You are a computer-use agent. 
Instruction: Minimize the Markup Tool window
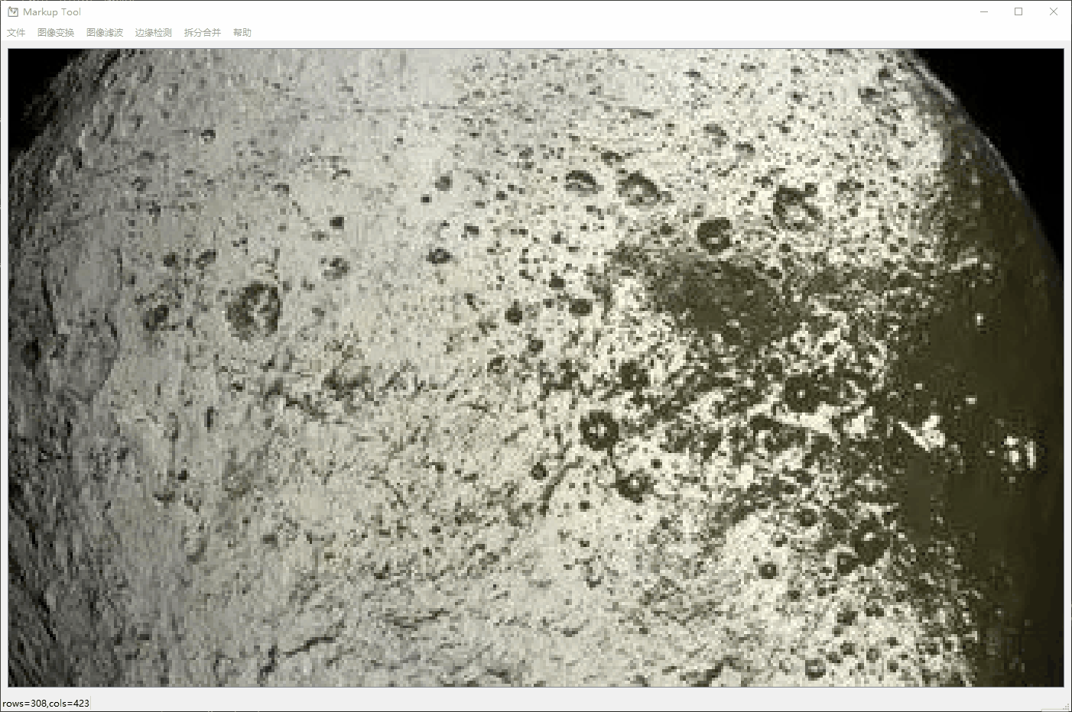point(984,11)
